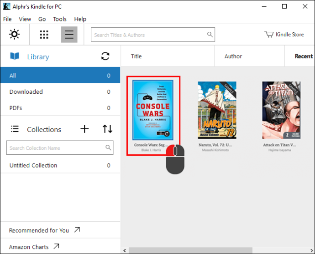Screen dimensions: 315x254
Task: Select the All library filter
Action: coord(60,75)
